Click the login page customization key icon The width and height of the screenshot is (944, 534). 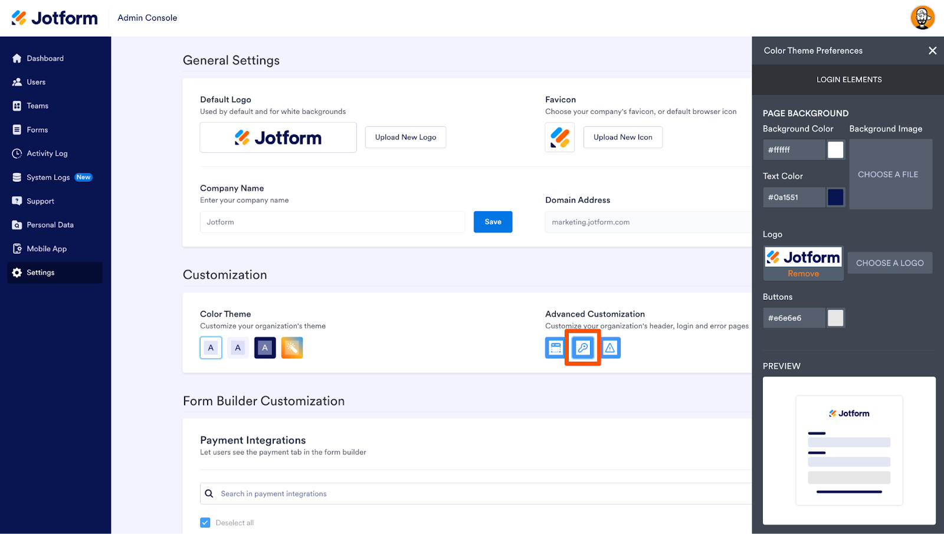tap(583, 348)
